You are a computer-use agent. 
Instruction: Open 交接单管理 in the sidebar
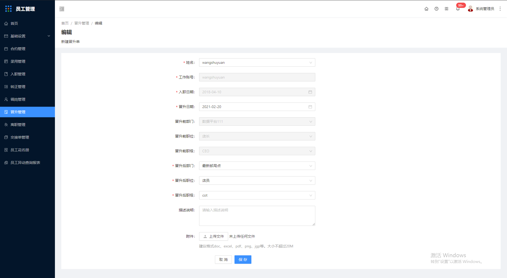click(x=27, y=137)
